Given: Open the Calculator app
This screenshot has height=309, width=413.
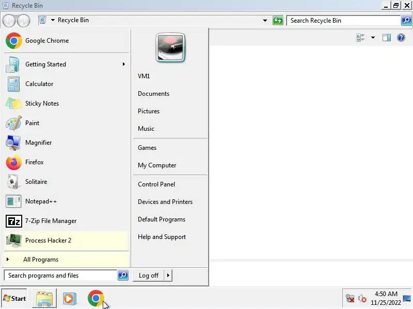Looking at the screenshot, I should tap(67, 84).
